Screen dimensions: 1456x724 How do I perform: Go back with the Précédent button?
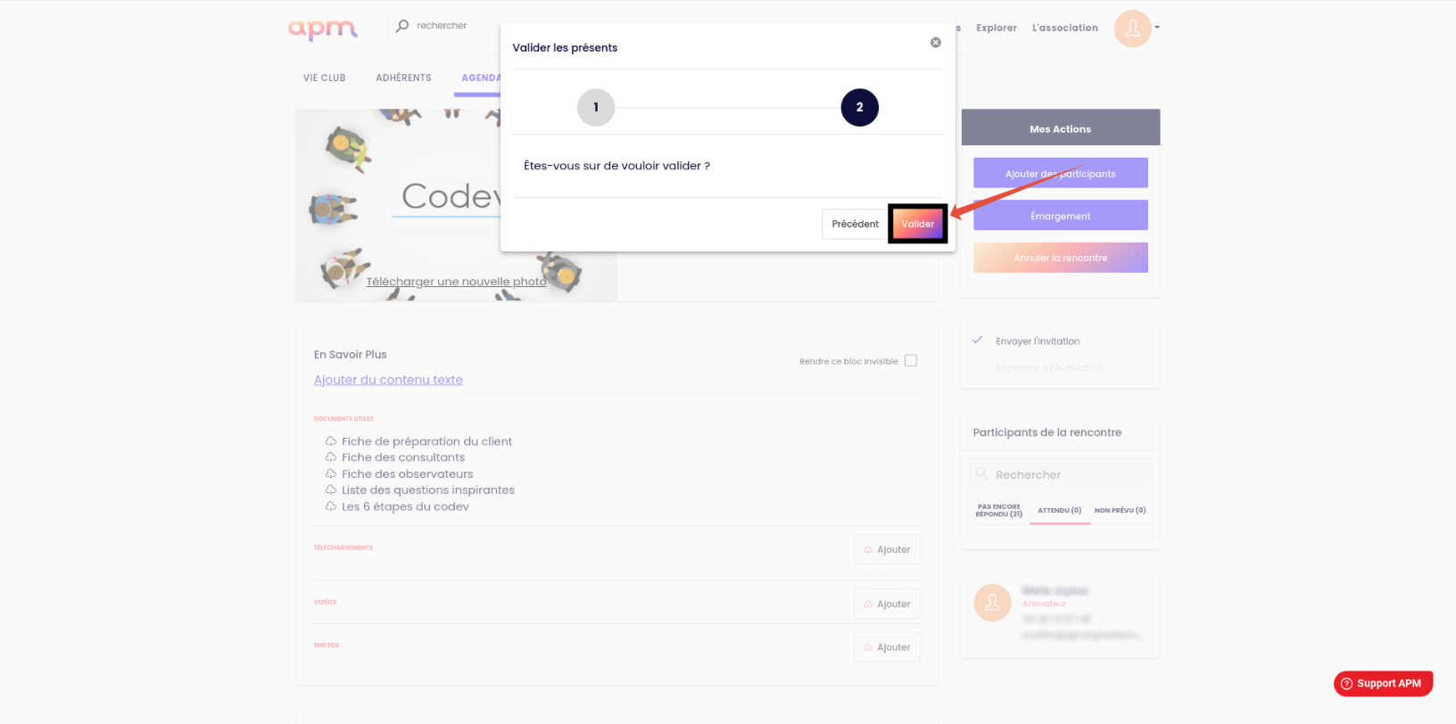pos(855,224)
